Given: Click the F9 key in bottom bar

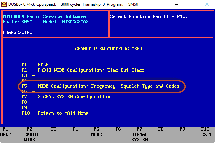Looking at the screenshot, I should pyautogui.click(x=182, y=129).
